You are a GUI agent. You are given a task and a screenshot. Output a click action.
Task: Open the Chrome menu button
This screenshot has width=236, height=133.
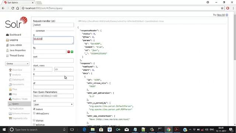[x=233, y=8]
